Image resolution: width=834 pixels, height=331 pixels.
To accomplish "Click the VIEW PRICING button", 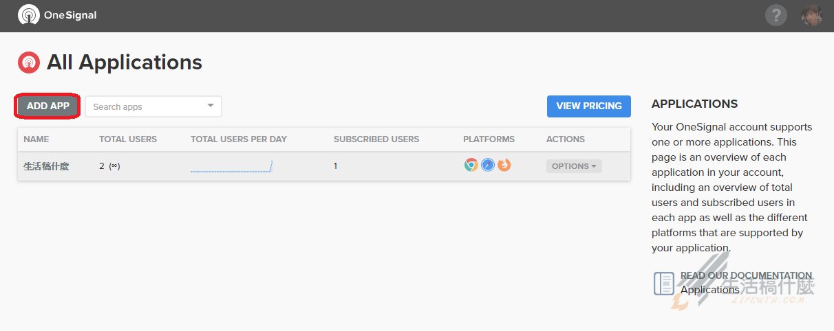I will [588, 106].
